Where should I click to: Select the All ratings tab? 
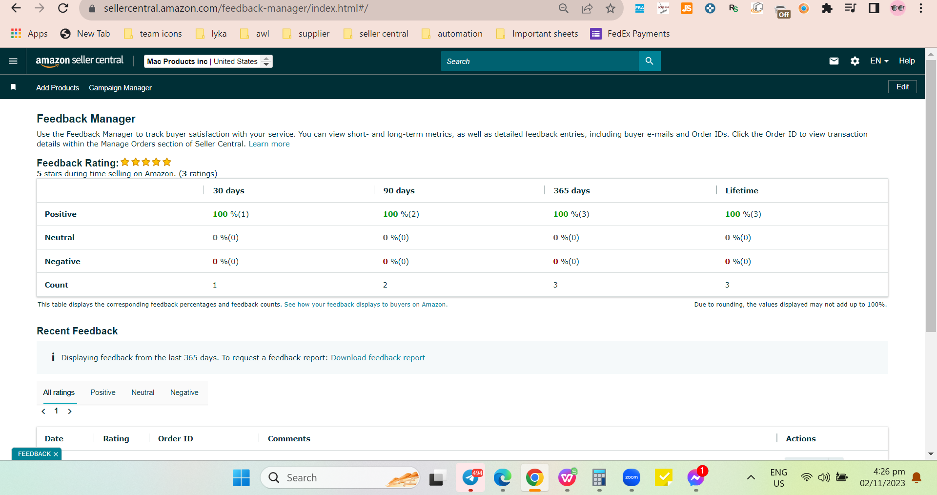59,392
